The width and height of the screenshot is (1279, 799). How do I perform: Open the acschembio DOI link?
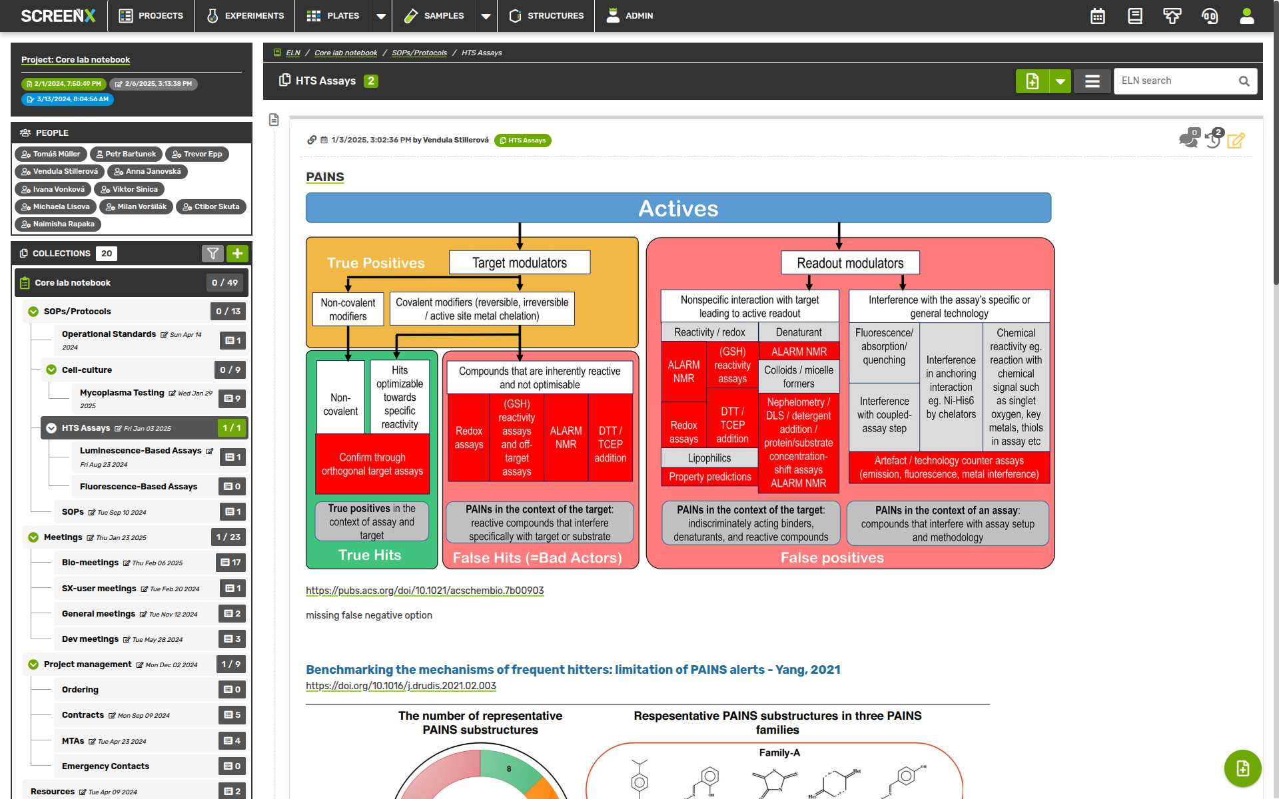click(424, 591)
